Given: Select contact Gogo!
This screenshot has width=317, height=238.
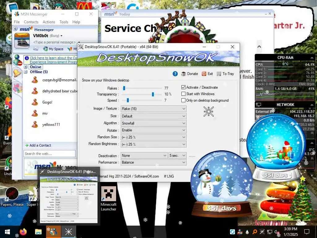Looking at the screenshot, I should [42, 102].
